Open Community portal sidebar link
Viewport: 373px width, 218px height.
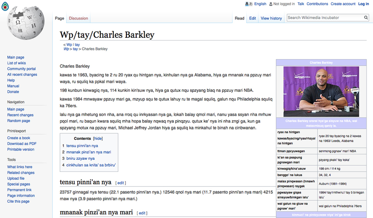[21, 68]
